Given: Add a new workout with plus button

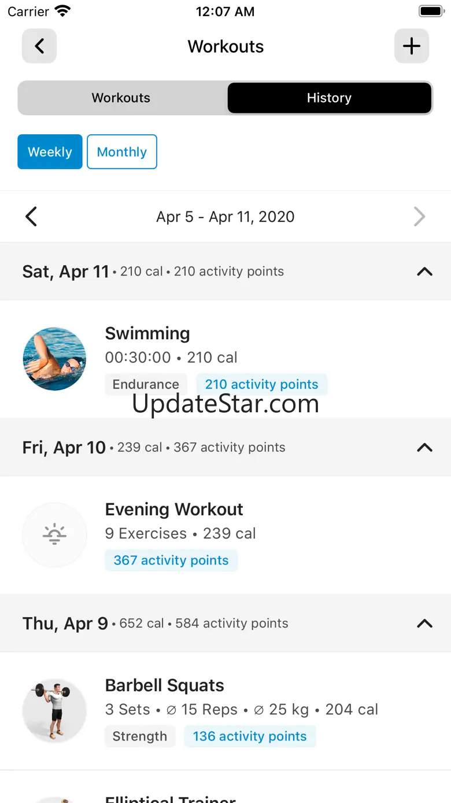Looking at the screenshot, I should tap(411, 46).
